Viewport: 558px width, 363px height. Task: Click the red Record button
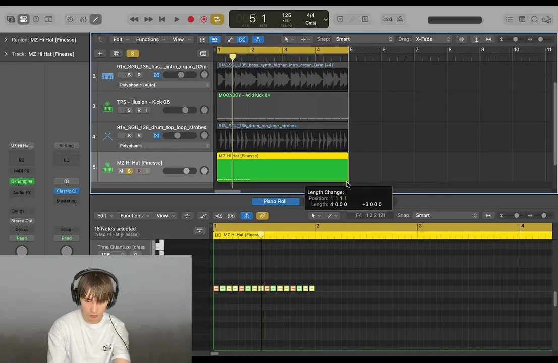[x=191, y=19]
